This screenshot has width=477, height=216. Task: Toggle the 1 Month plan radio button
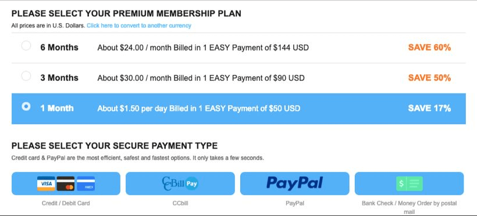[26, 106]
